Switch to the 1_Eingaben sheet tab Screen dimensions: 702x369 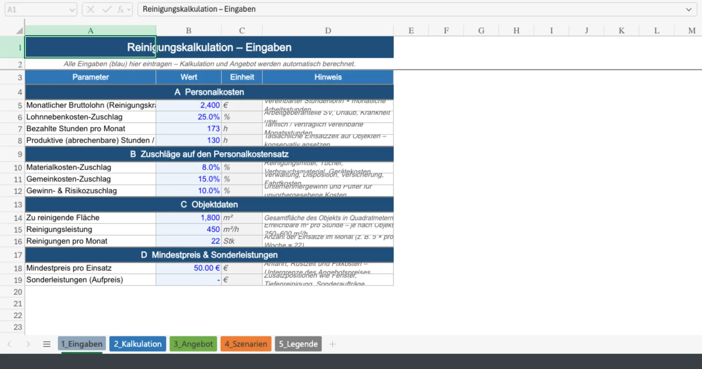point(82,344)
